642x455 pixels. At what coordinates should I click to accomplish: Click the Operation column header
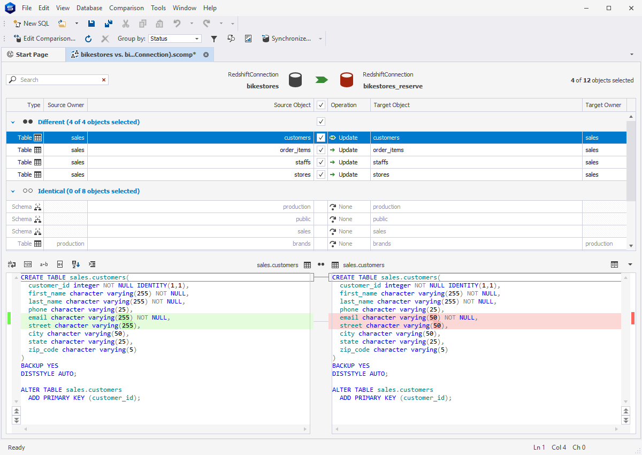pyautogui.click(x=349, y=105)
